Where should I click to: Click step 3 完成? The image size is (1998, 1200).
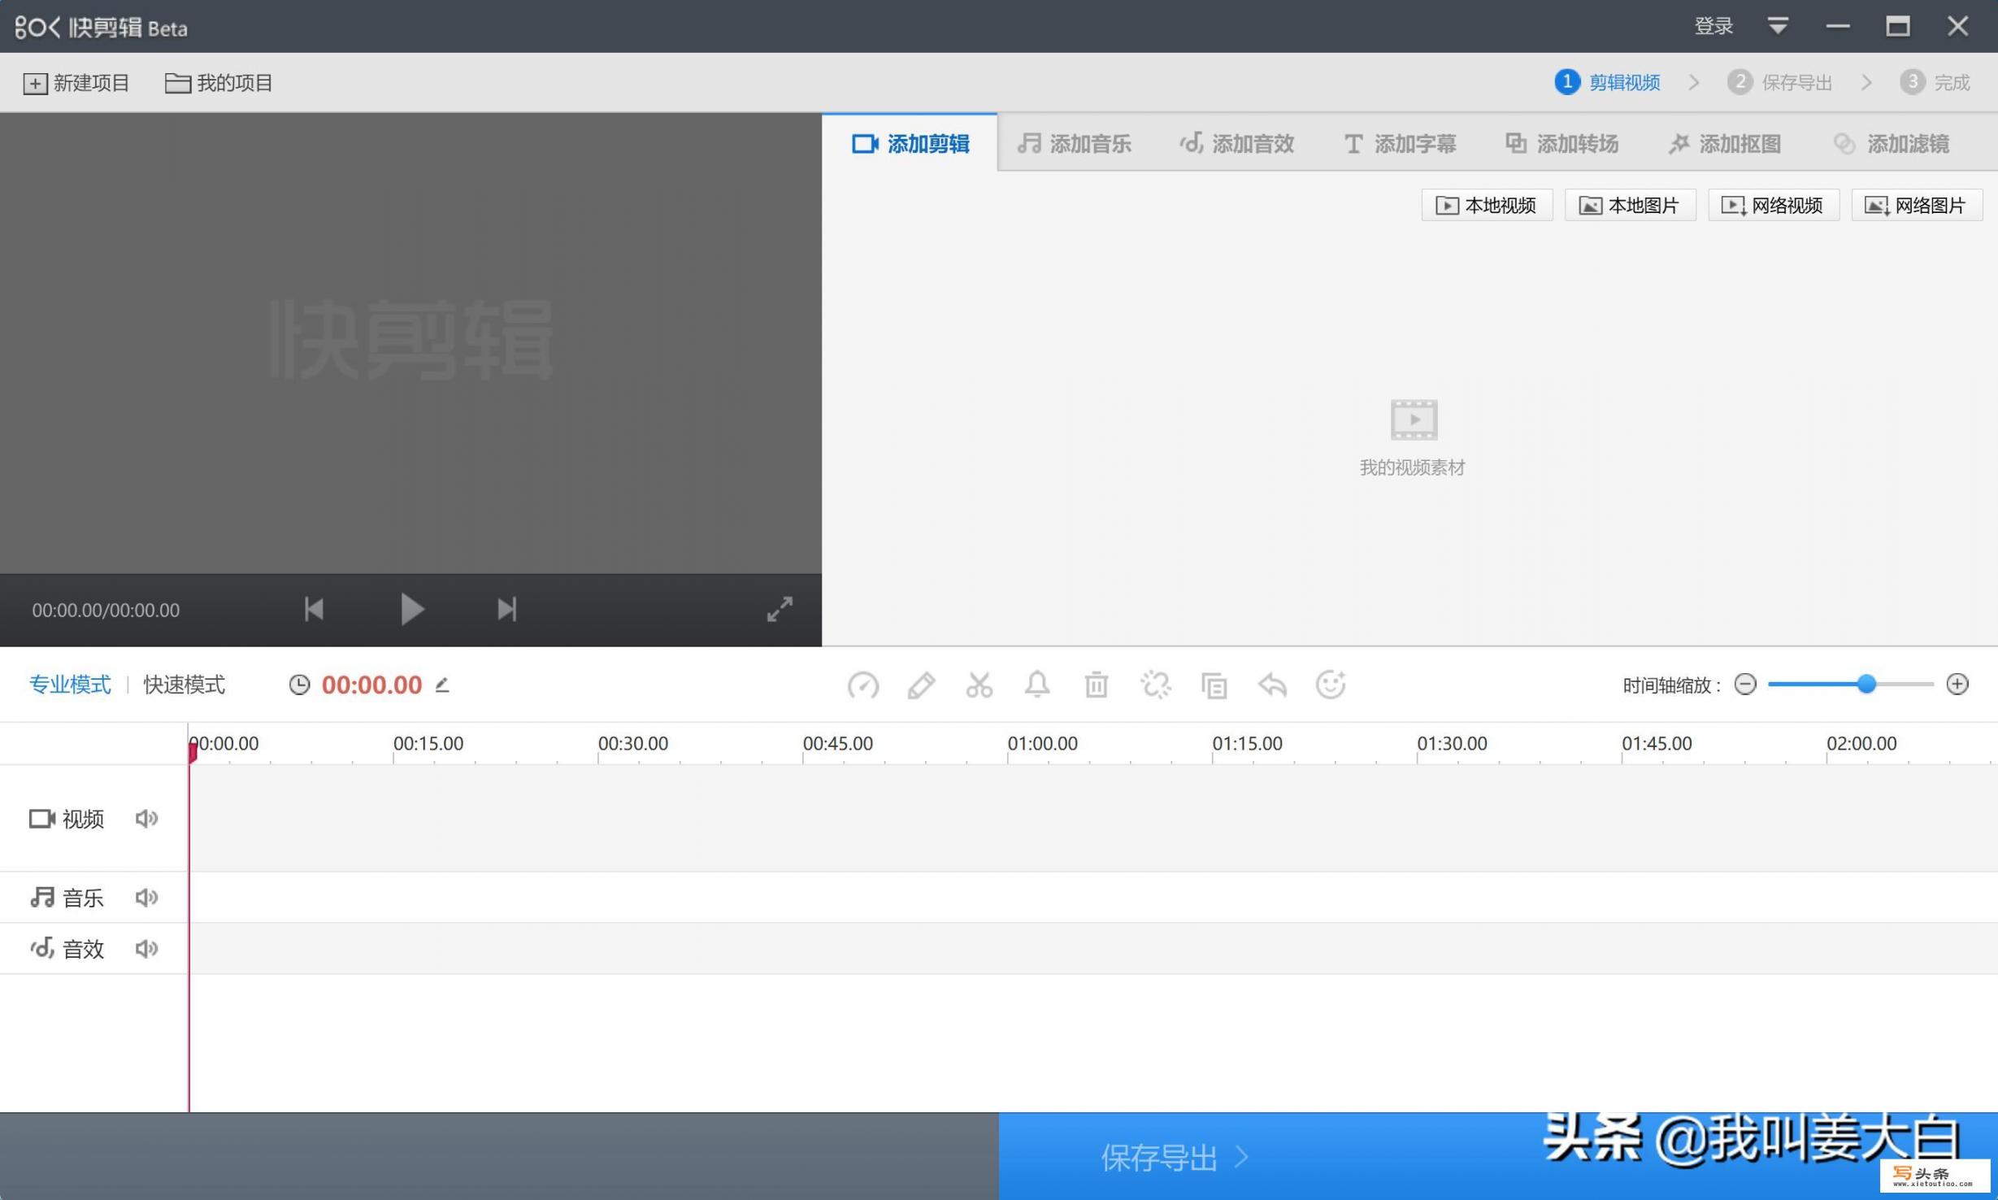(1935, 82)
